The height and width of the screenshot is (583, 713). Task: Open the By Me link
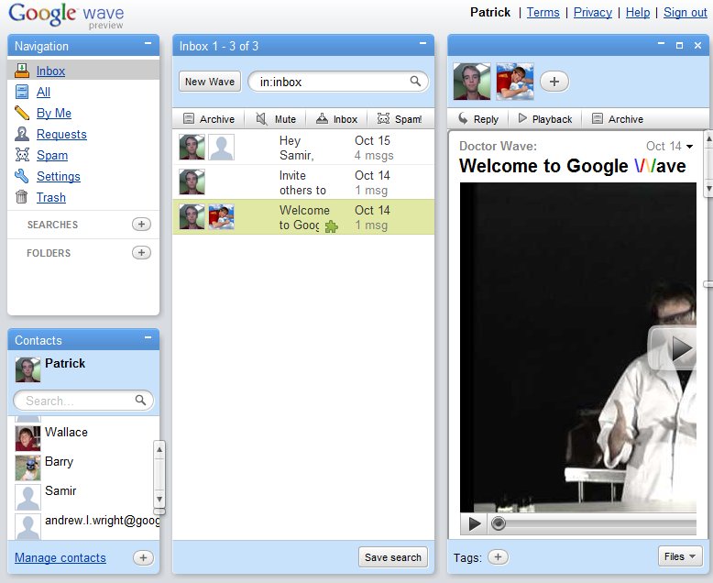point(54,113)
